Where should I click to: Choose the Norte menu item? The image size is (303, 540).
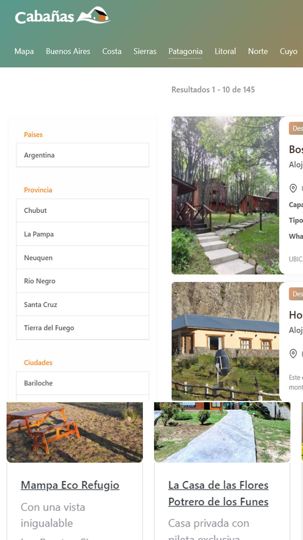pyautogui.click(x=258, y=51)
